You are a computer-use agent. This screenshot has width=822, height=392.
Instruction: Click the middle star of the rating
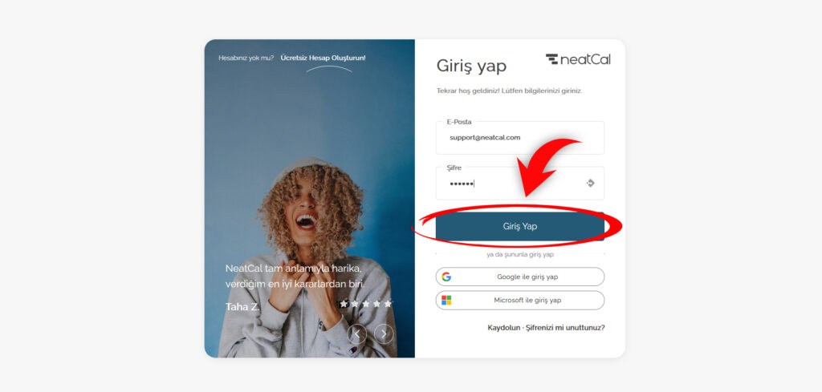[x=366, y=304]
